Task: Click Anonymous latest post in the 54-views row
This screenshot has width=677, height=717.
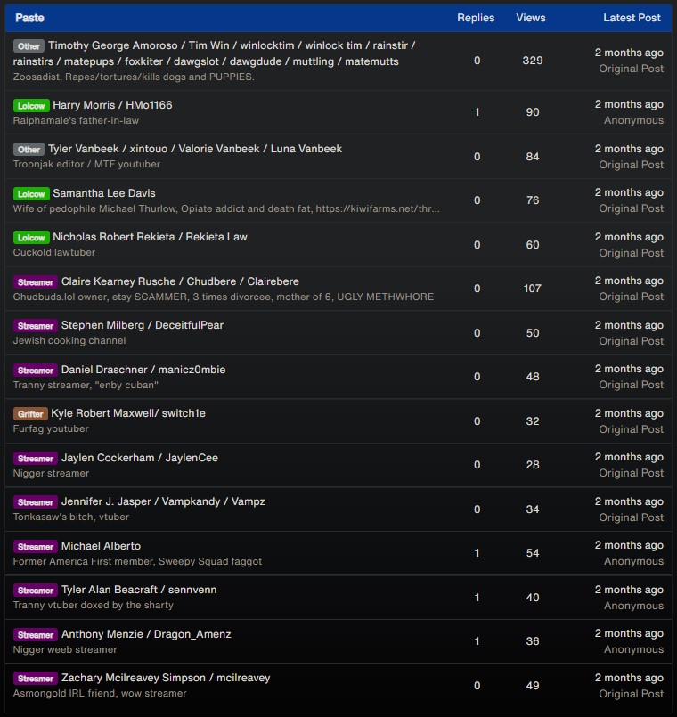Action: coord(633,561)
